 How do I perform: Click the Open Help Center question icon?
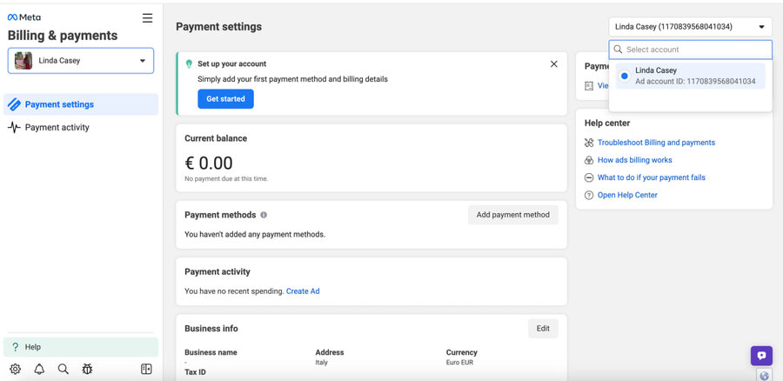[589, 195]
